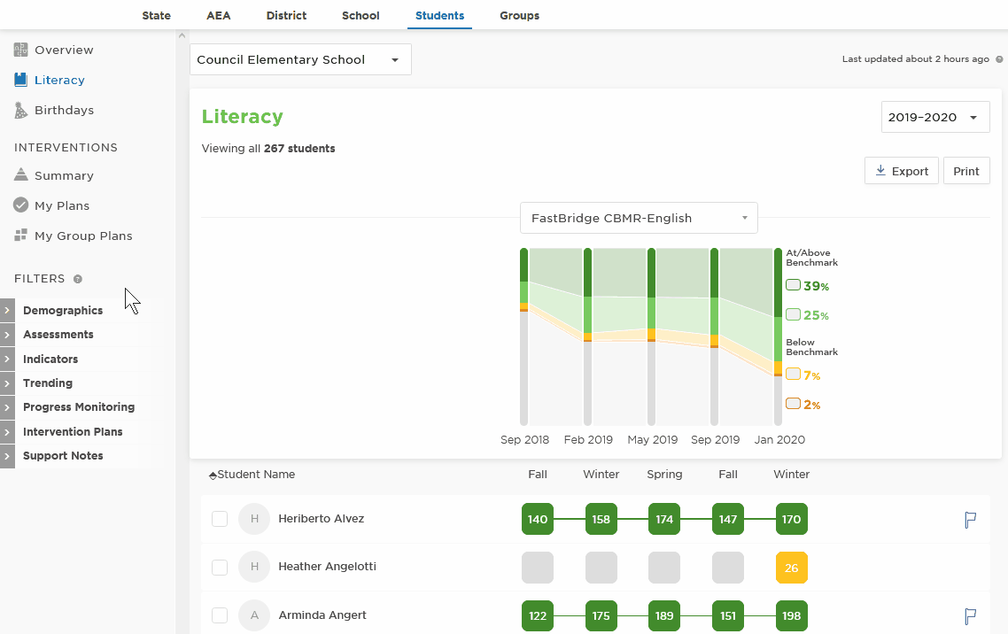Expand the Progress Monitoring filter
The image size is (1008, 634).
pyautogui.click(x=79, y=407)
